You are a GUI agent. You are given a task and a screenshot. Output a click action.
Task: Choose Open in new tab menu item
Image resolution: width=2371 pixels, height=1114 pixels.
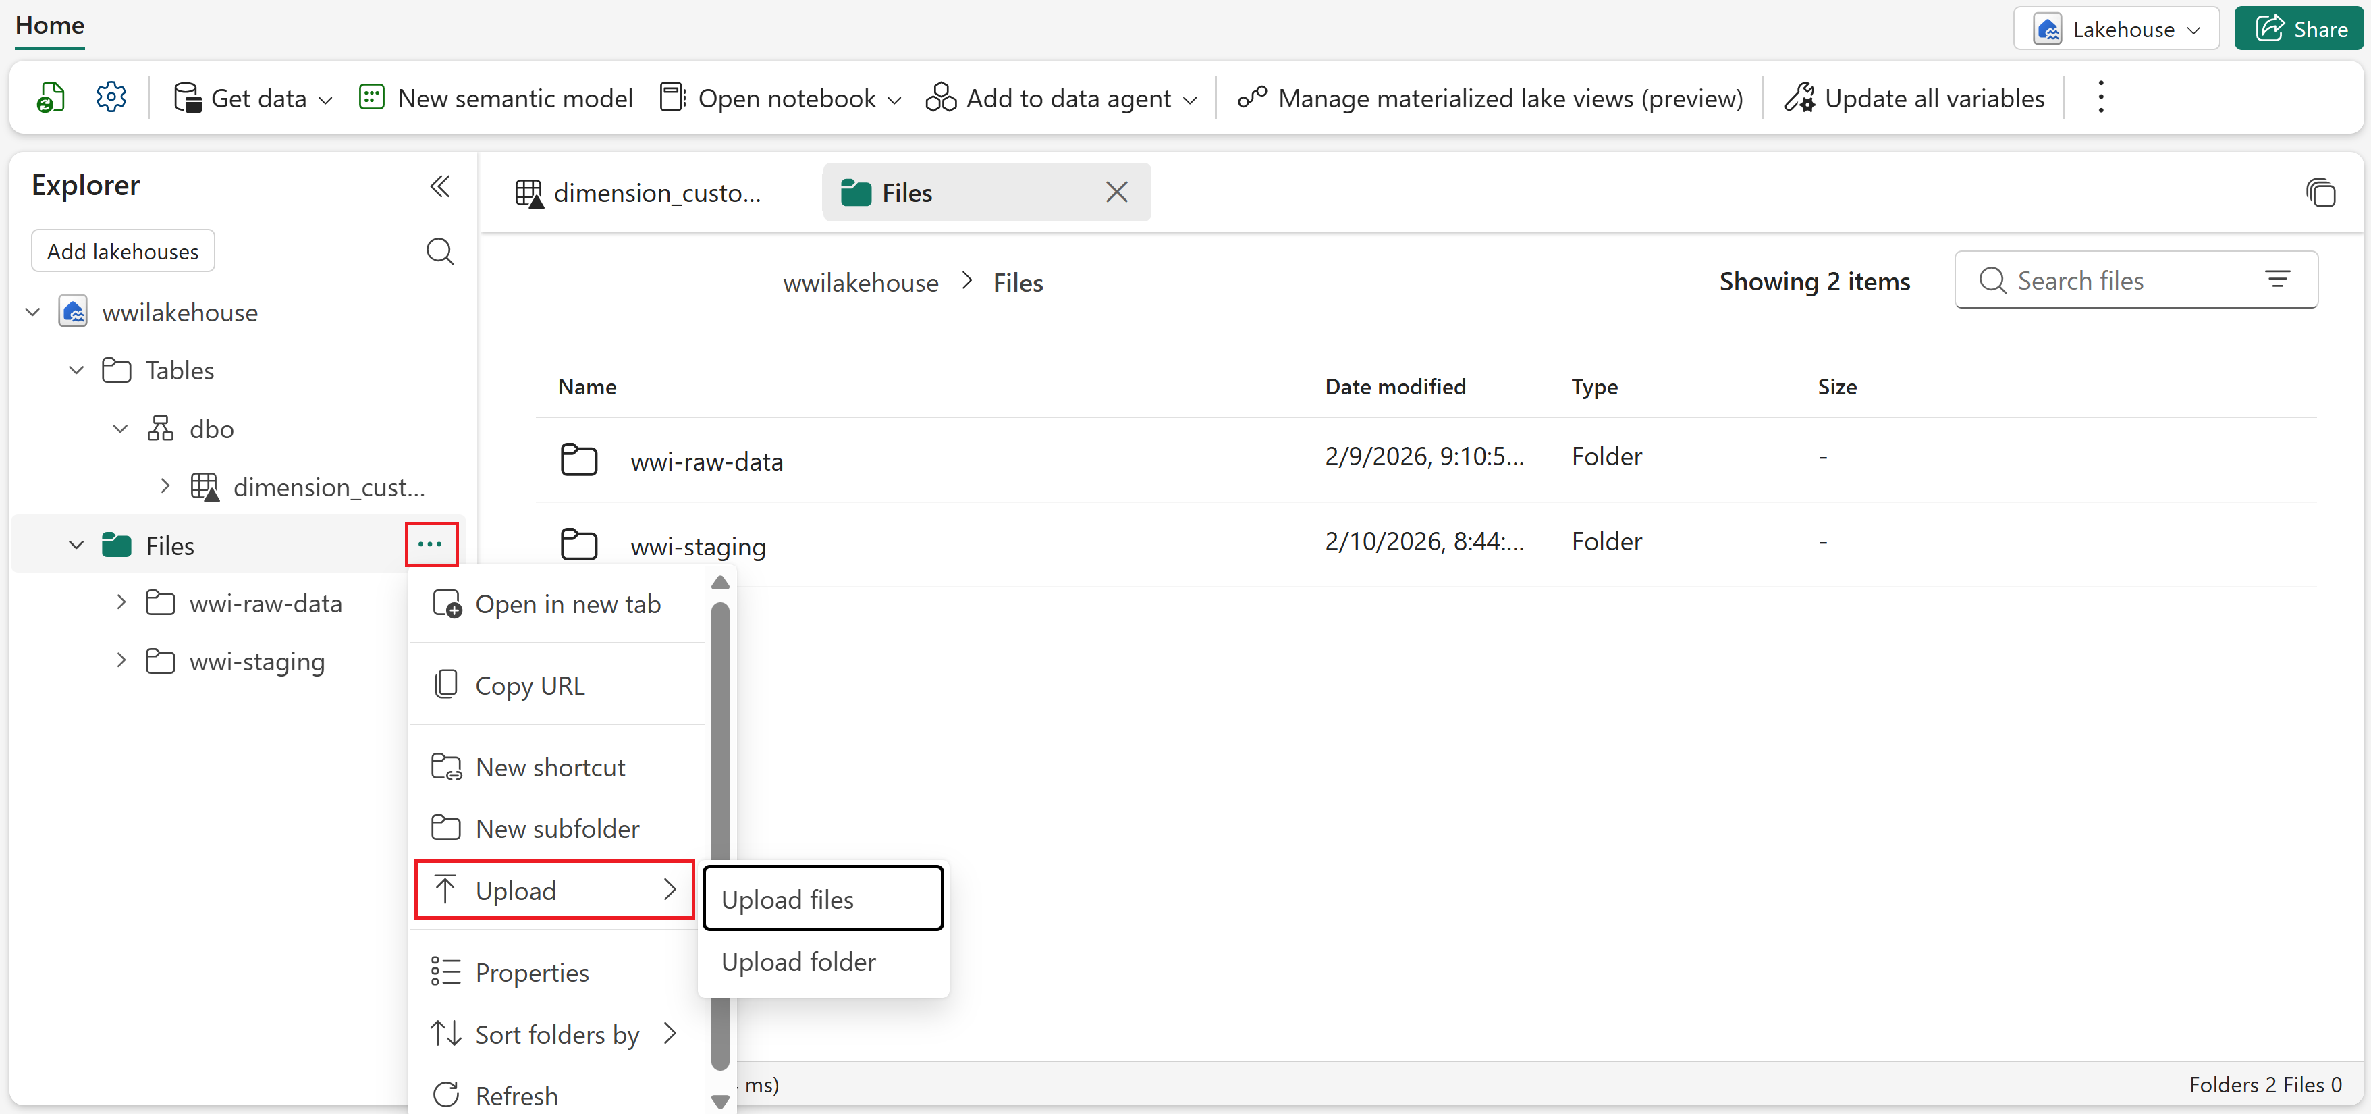[x=557, y=604]
